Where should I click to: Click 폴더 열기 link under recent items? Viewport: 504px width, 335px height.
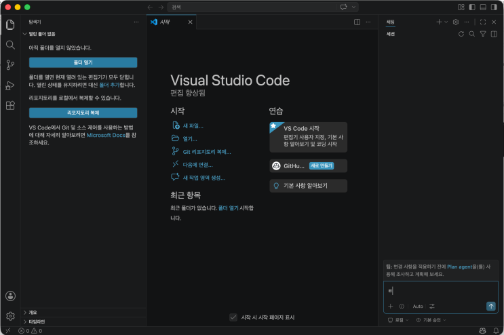pyautogui.click(x=228, y=208)
